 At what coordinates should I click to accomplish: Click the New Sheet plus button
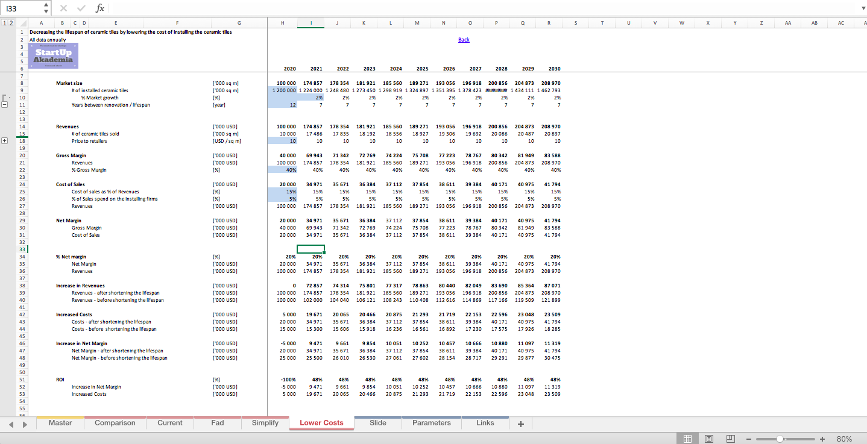pyautogui.click(x=520, y=424)
